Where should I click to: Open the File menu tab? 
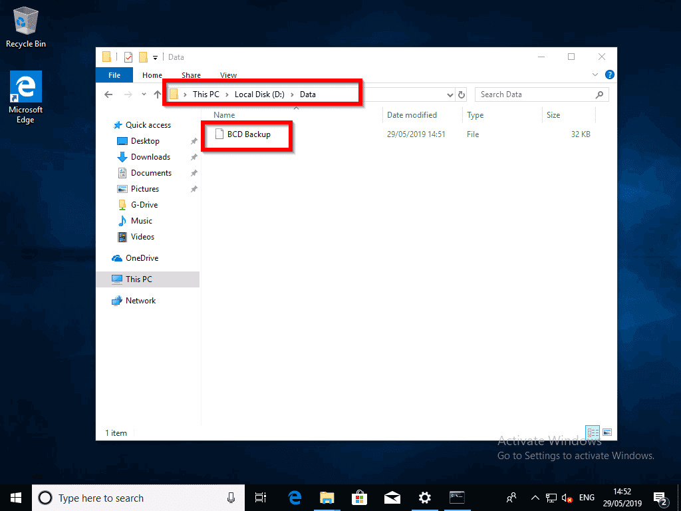point(114,75)
